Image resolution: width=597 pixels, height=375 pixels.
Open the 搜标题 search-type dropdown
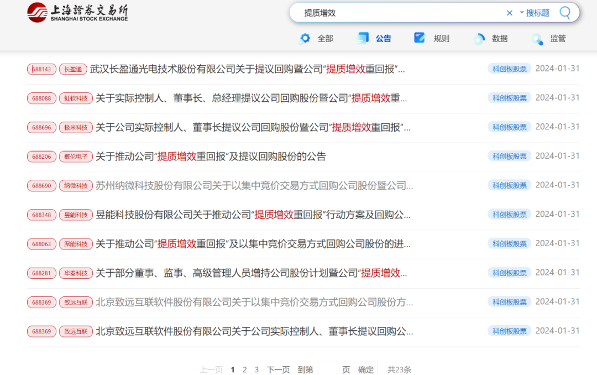pyautogui.click(x=535, y=13)
